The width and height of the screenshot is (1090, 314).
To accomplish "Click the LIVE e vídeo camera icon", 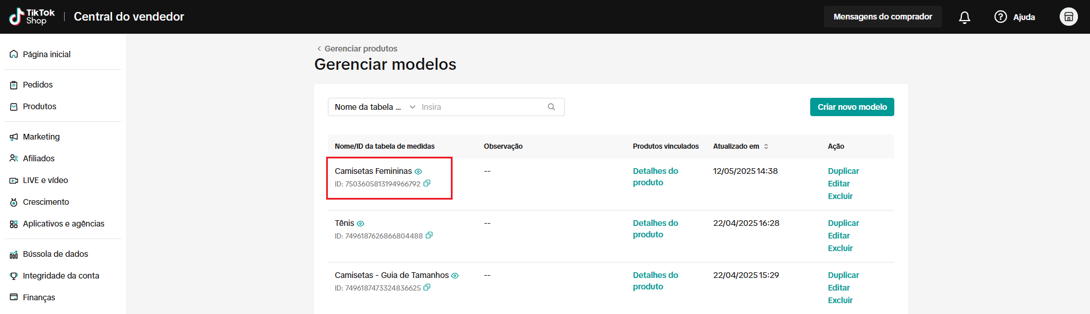I will [x=14, y=180].
